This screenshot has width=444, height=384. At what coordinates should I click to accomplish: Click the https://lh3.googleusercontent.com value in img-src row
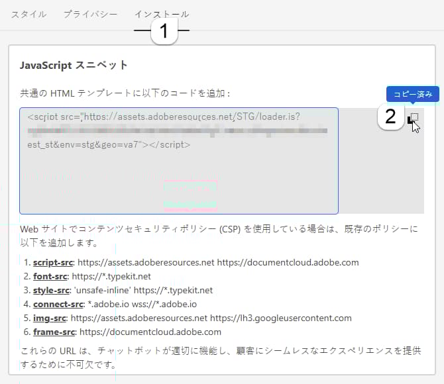click(281, 318)
